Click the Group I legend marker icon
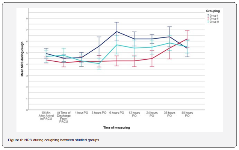Screen dimensions: 239x150 [x=208, y=15]
